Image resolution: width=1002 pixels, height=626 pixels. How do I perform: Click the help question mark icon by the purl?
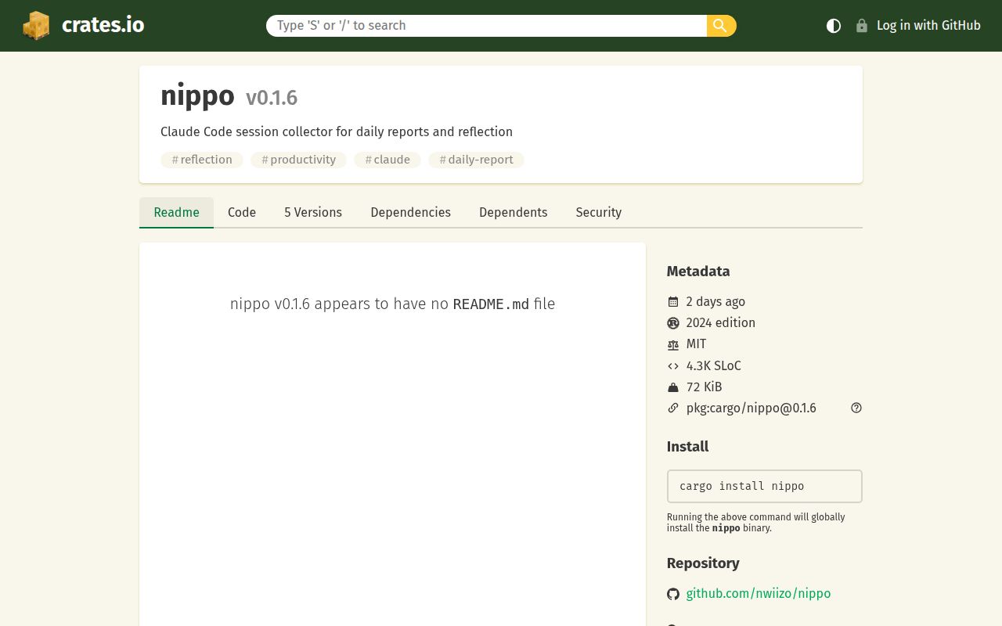[856, 408]
